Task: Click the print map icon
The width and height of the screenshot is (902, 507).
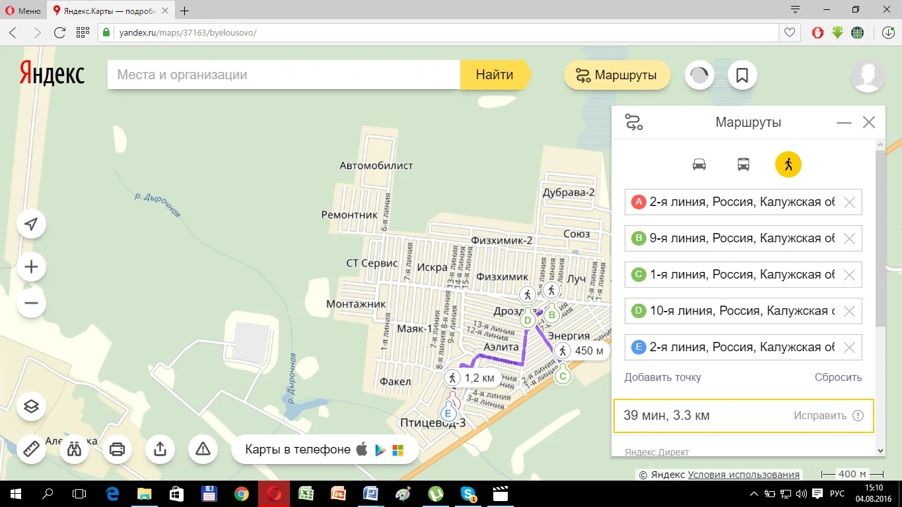Action: pyautogui.click(x=117, y=449)
